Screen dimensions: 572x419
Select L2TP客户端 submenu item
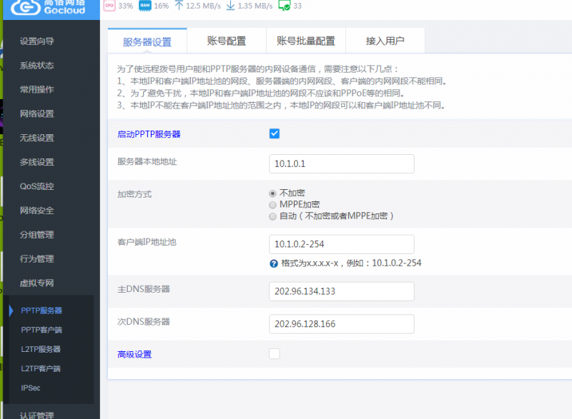[41, 368]
